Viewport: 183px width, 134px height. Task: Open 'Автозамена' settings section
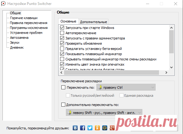point(19,38)
